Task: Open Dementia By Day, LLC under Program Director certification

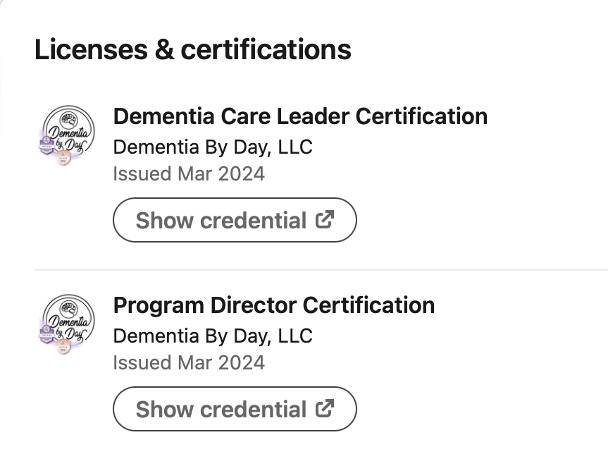Action: (213, 336)
